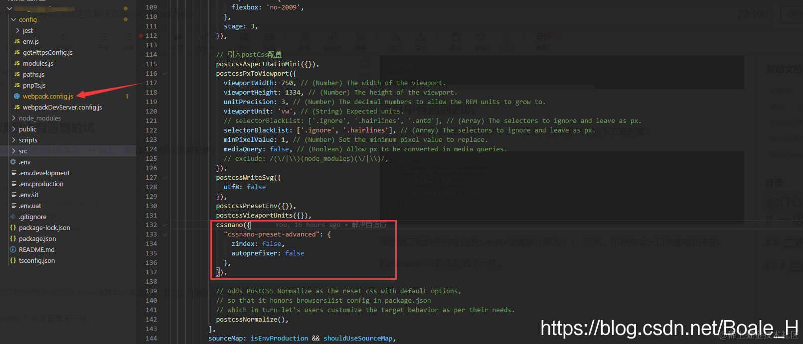Click the lines icon of .env.uat

coord(13,206)
